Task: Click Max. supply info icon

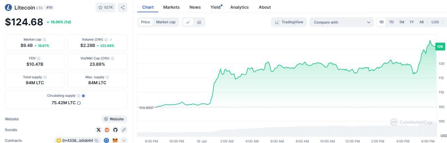Action: tap(107, 77)
